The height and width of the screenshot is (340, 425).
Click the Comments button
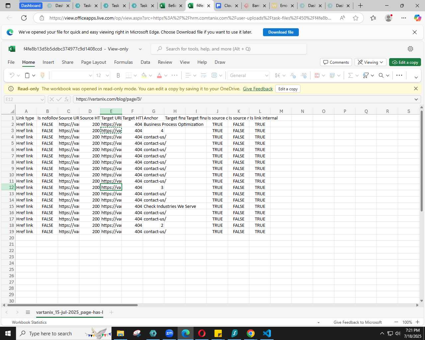(x=336, y=62)
